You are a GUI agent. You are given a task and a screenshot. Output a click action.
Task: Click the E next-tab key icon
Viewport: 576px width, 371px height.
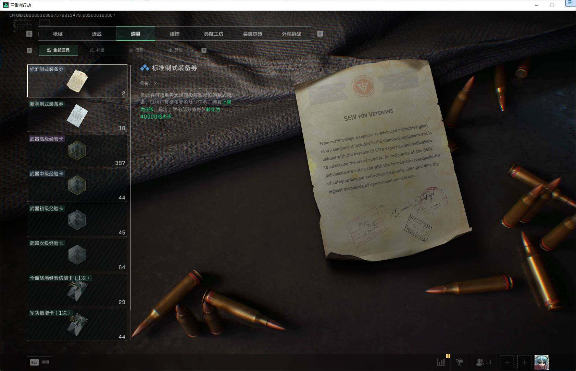[320, 34]
